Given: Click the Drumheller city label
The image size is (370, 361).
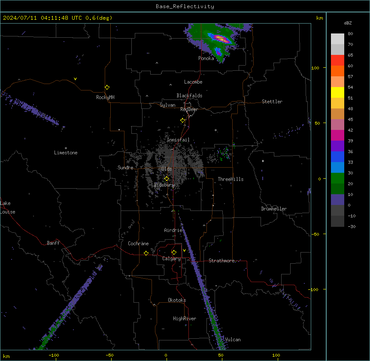Looking at the screenshot, I should pos(274,209).
